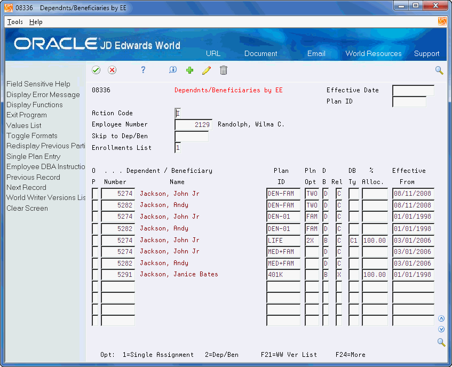Image resolution: width=452 pixels, height=367 pixels.
Task: Click the first empty Number field below 5291
Action: (118, 286)
